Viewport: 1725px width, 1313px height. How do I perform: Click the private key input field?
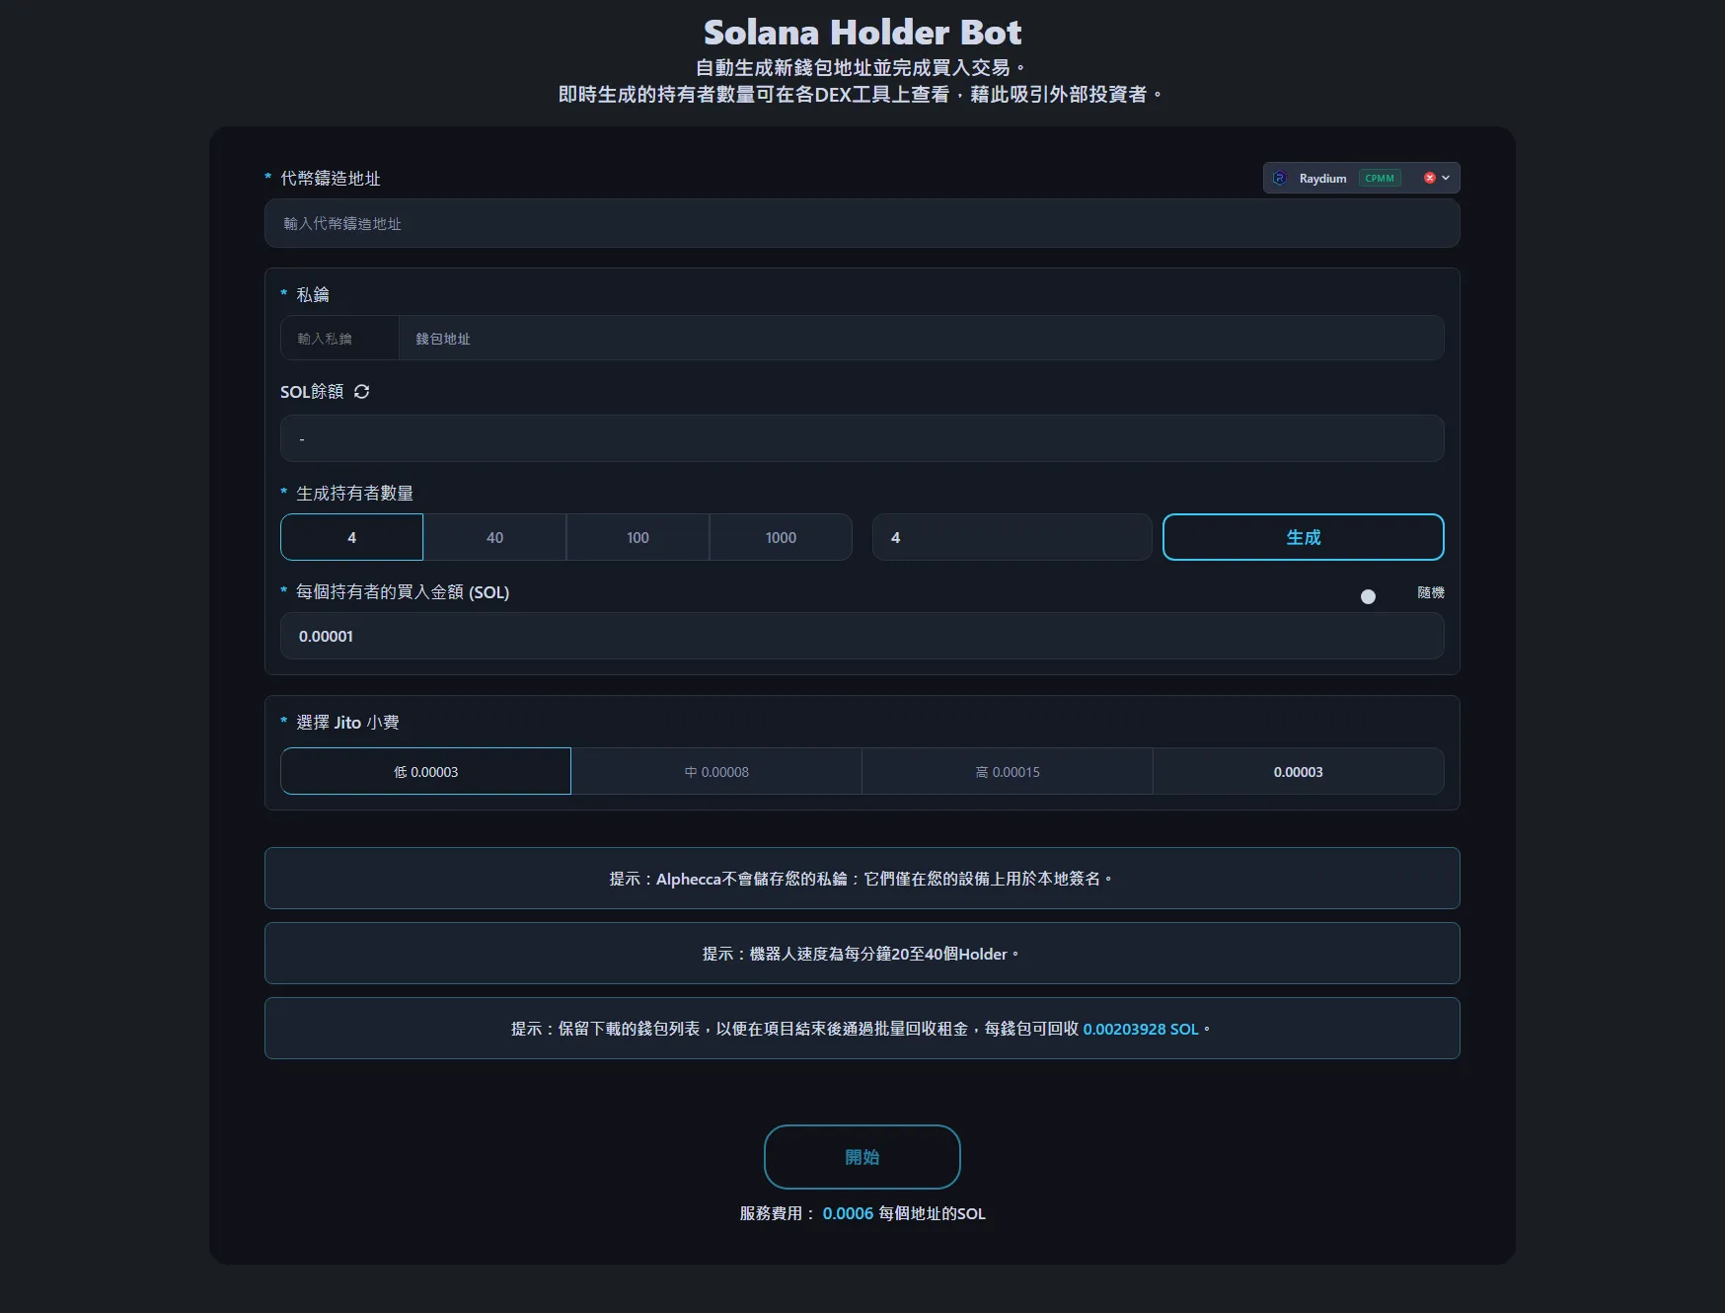(x=339, y=338)
